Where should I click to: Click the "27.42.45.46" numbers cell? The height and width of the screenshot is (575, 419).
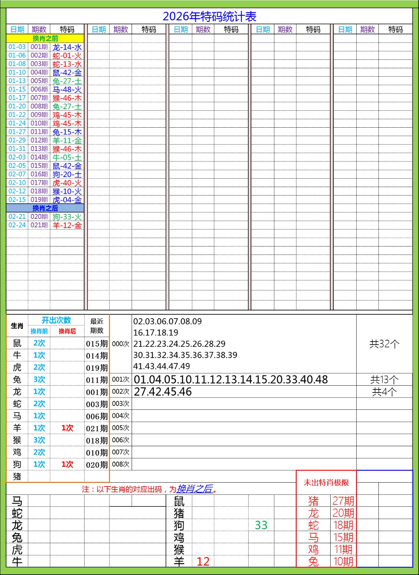tap(163, 392)
